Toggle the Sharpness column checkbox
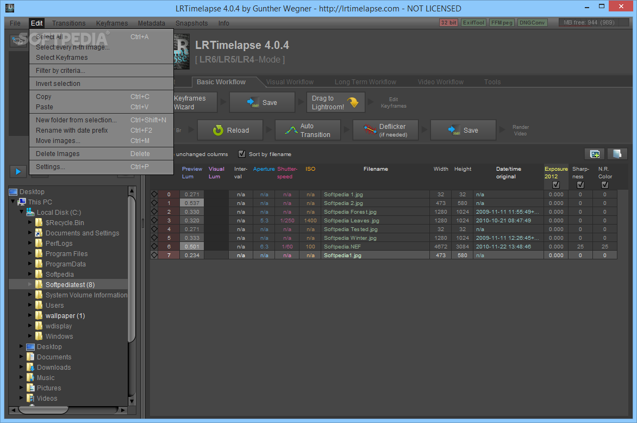 pos(580,185)
